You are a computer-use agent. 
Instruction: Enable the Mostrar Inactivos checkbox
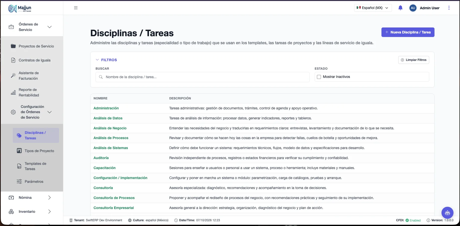click(319, 77)
